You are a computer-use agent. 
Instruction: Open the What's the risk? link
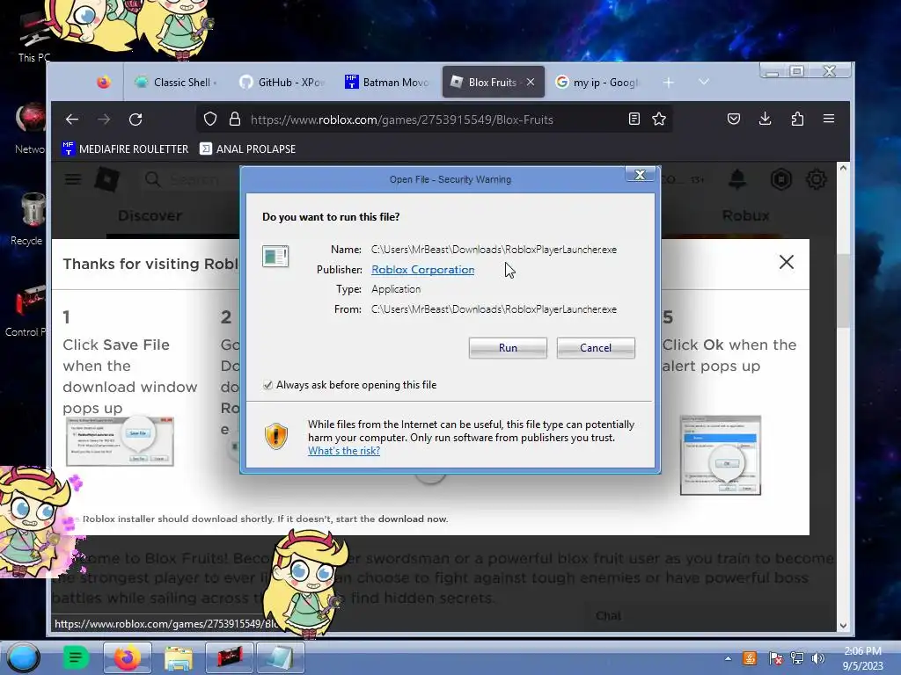344,451
